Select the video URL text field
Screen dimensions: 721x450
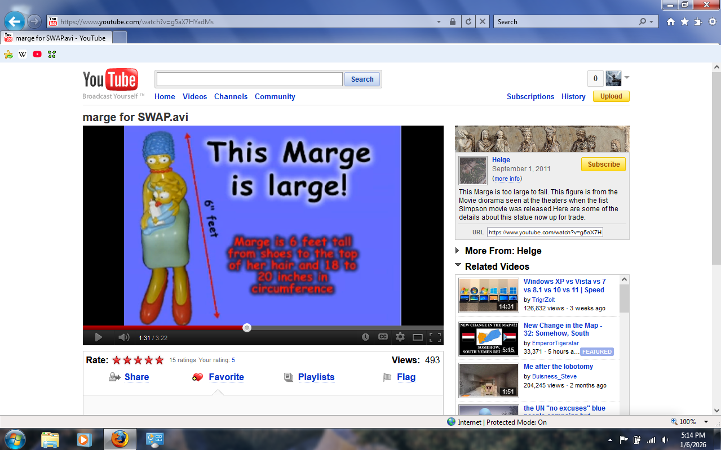[x=545, y=232]
